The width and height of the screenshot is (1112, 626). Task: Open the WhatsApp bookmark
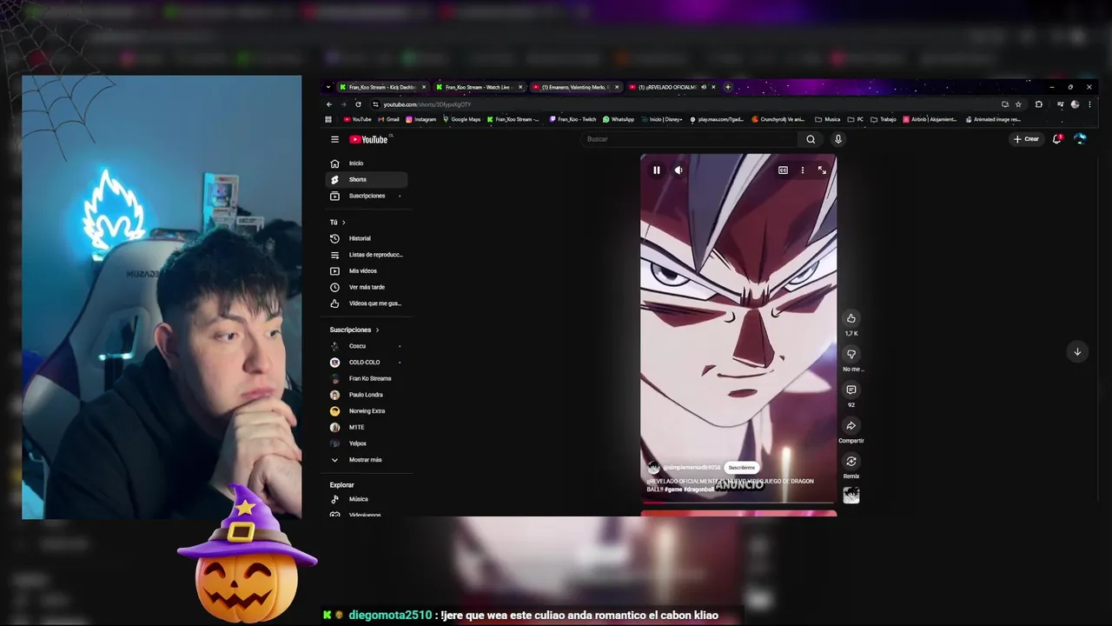coord(619,119)
